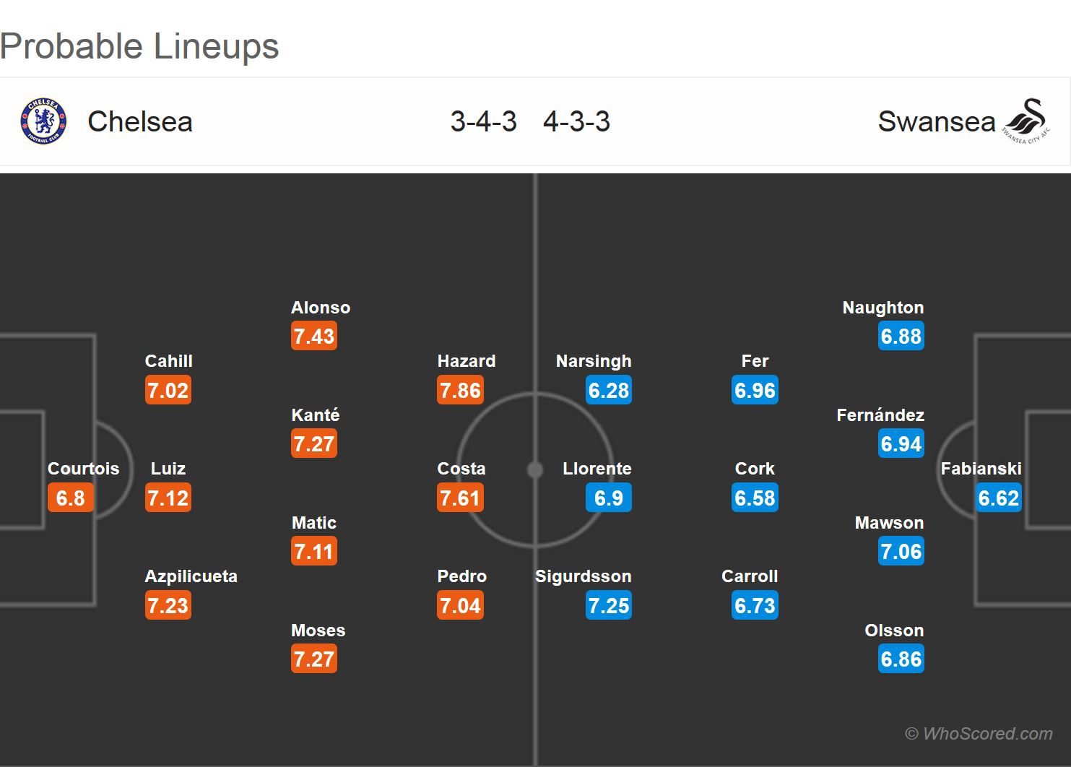This screenshot has width=1071, height=767.
Task: Click Courtois's 6.8 rating badge
Action: (71, 498)
